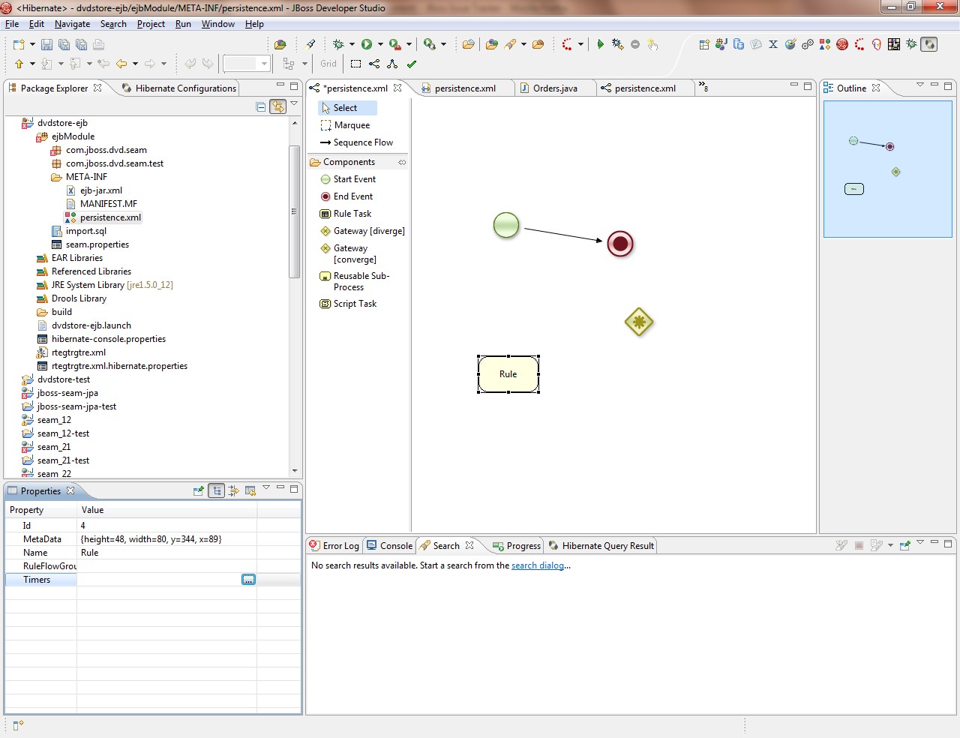Viewport: 960px width, 738px height.
Task: Toggle Link with Editor in Package Explorer
Action: [x=277, y=106]
